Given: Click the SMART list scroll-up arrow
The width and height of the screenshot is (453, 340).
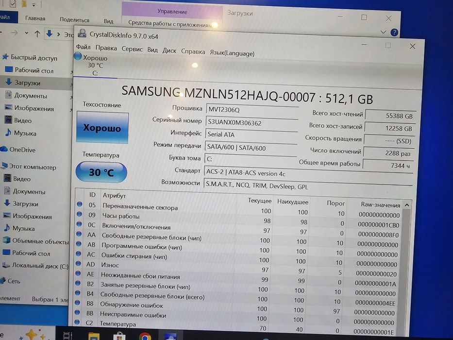Looking at the screenshot, I should point(407,205).
